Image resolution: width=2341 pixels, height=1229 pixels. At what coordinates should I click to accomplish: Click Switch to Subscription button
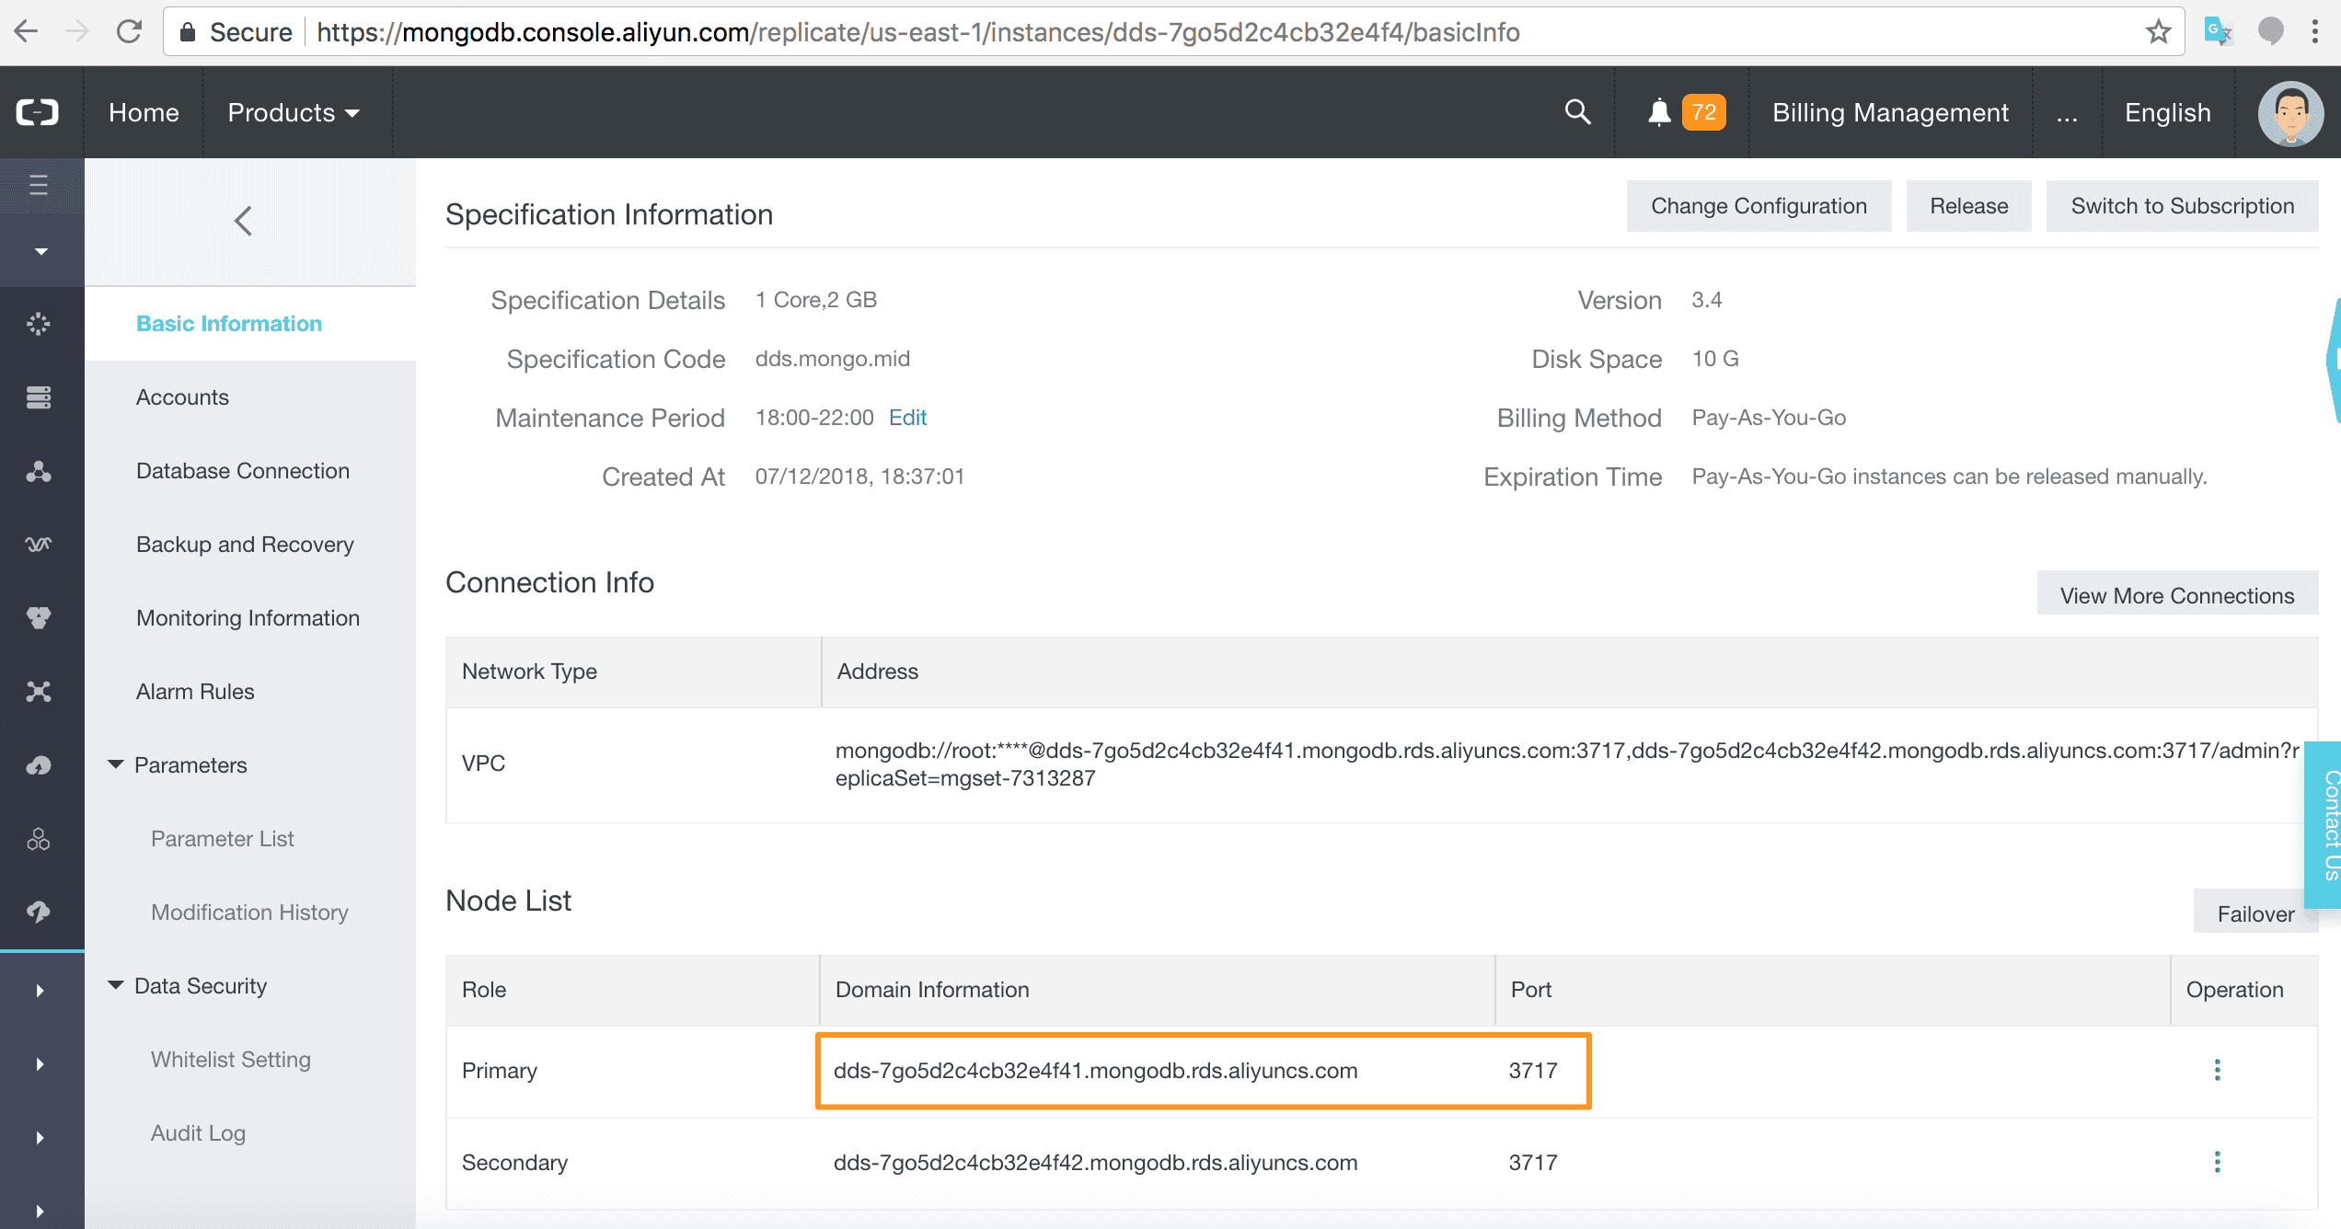(2182, 206)
